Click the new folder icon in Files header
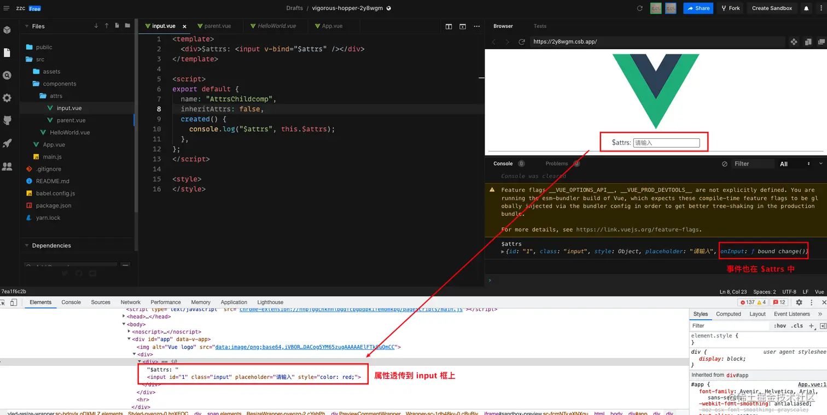The height and width of the screenshot is (415, 827). (127, 26)
